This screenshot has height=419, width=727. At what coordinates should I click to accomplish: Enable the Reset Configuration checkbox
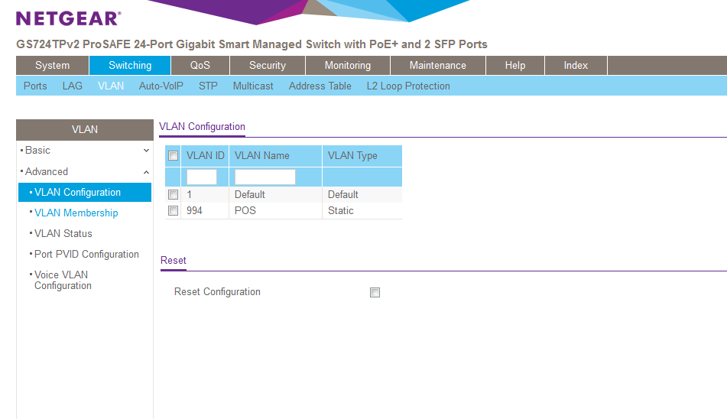[x=375, y=293]
